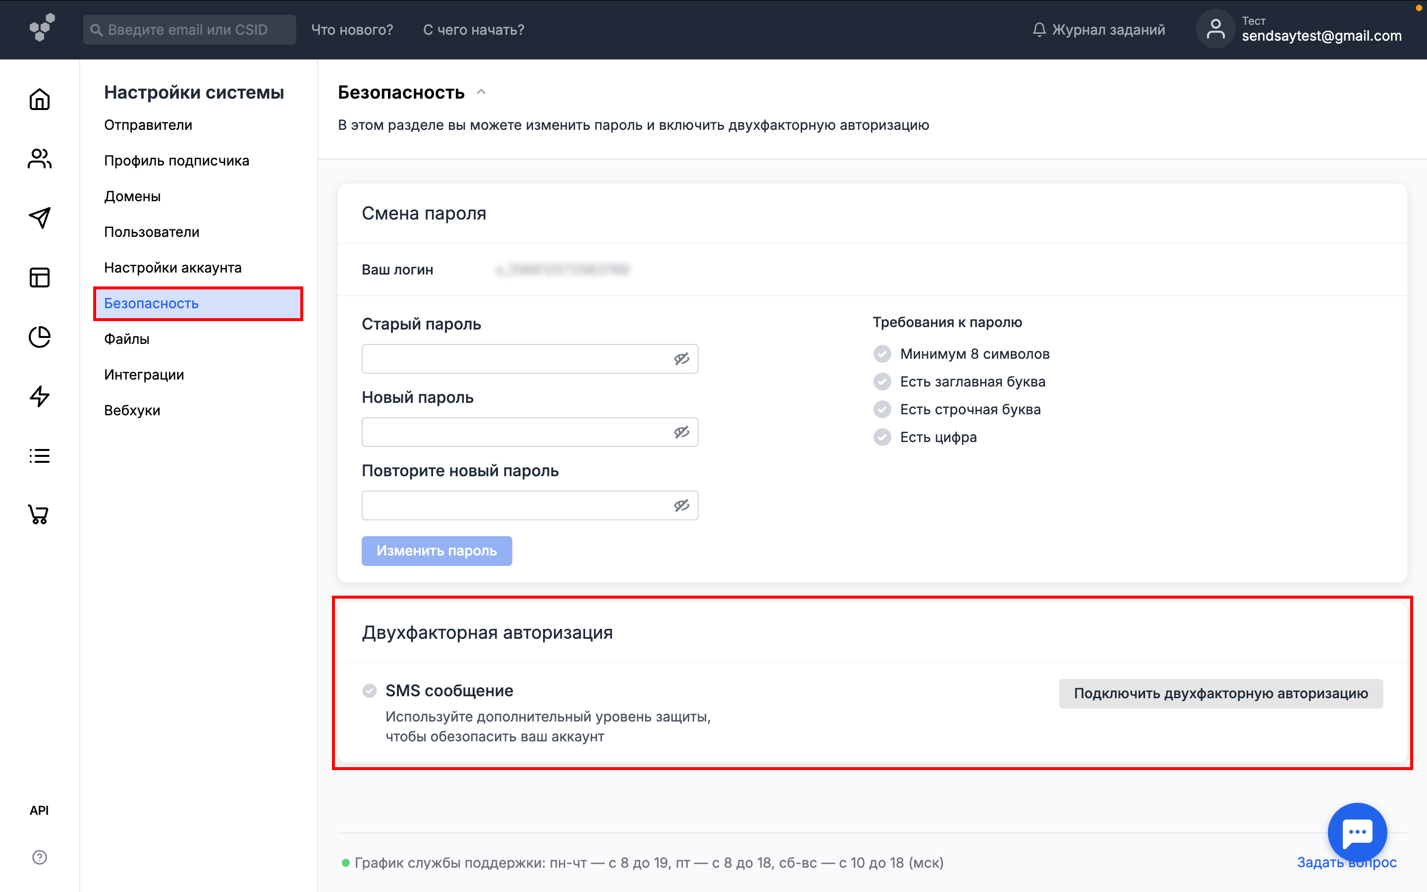Select the SMS сообщение option circle
Image resolution: width=1427 pixels, height=892 pixels.
370,691
